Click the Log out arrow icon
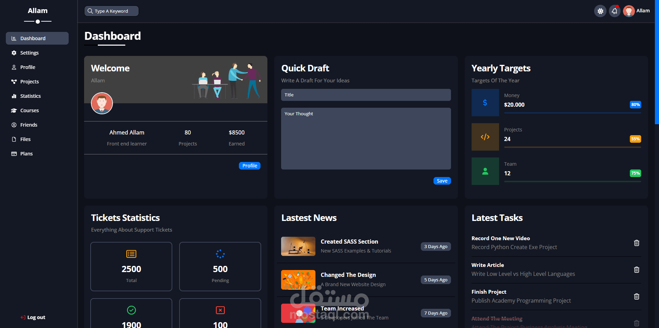The image size is (659, 328). click(23, 317)
